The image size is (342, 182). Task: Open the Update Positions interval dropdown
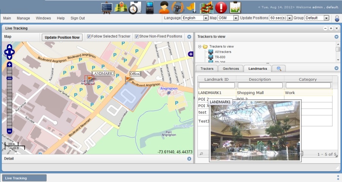[280, 18]
